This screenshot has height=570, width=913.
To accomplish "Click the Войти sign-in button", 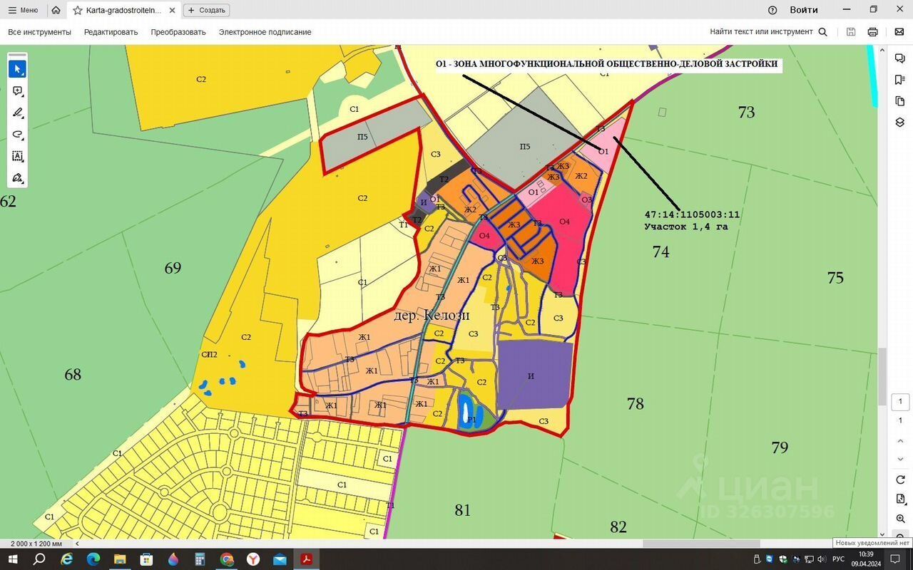I will pyautogui.click(x=803, y=10).
